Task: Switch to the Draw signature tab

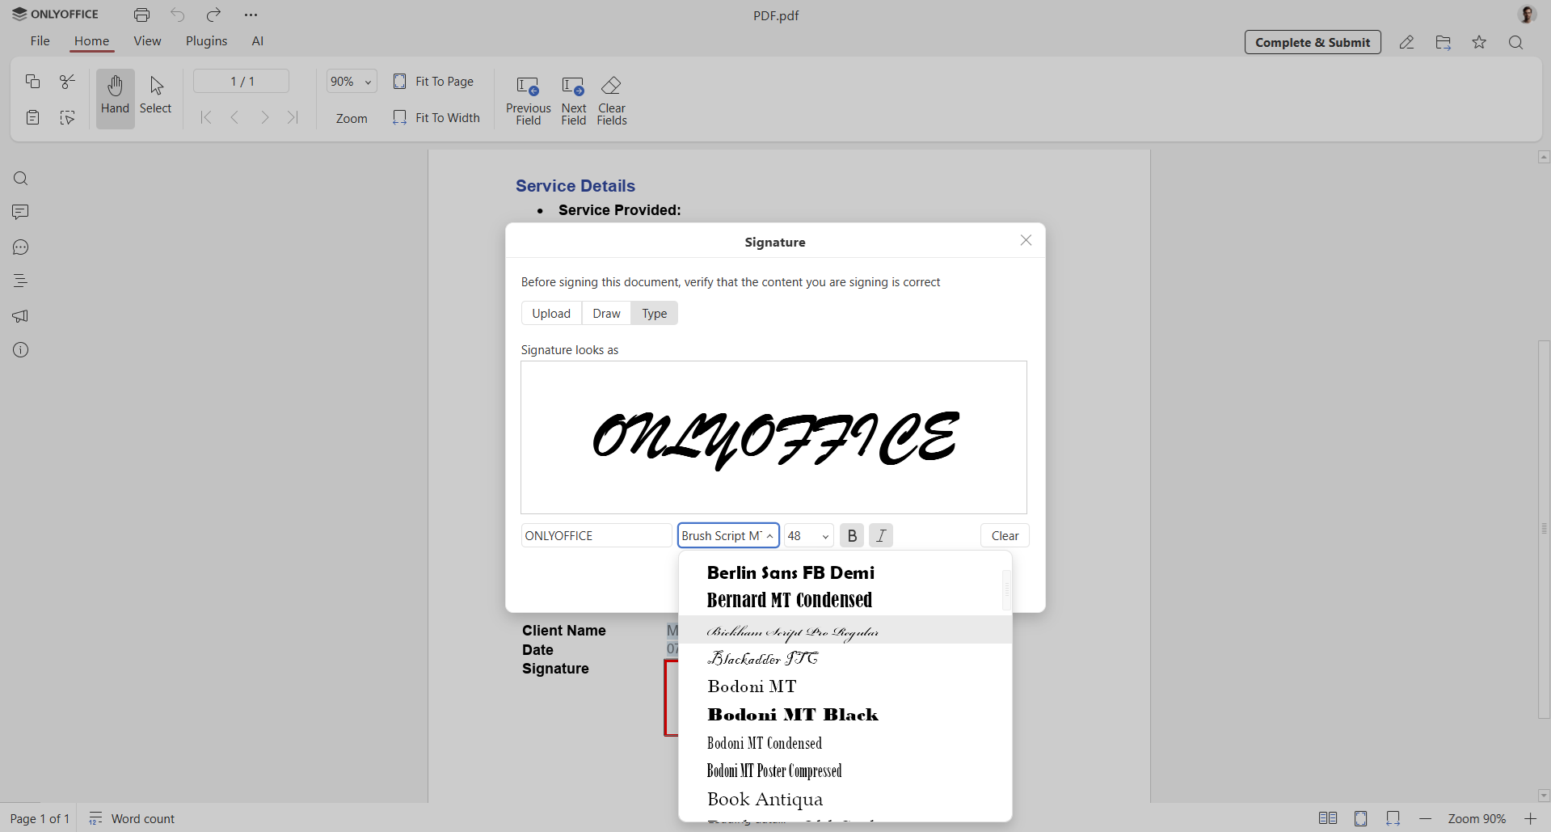Action: click(x=606, y=313)
